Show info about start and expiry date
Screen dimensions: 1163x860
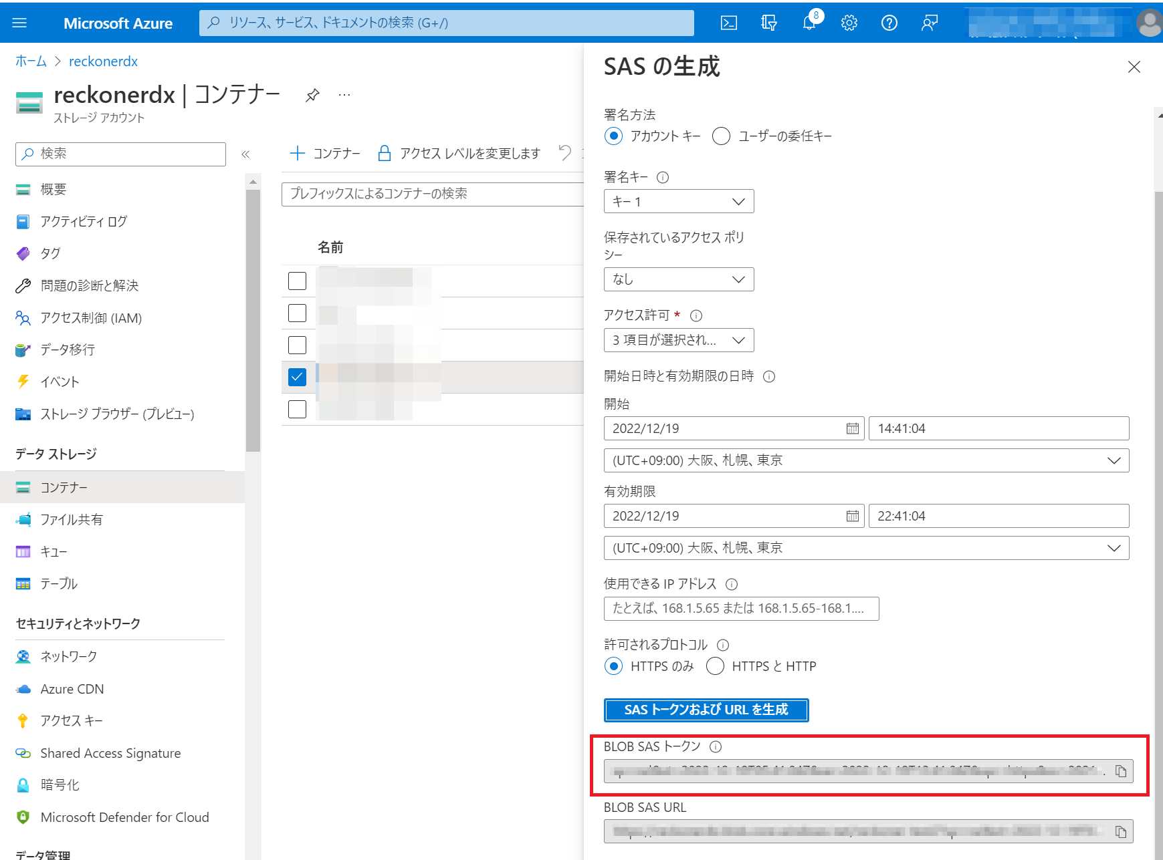click(769, 376)
